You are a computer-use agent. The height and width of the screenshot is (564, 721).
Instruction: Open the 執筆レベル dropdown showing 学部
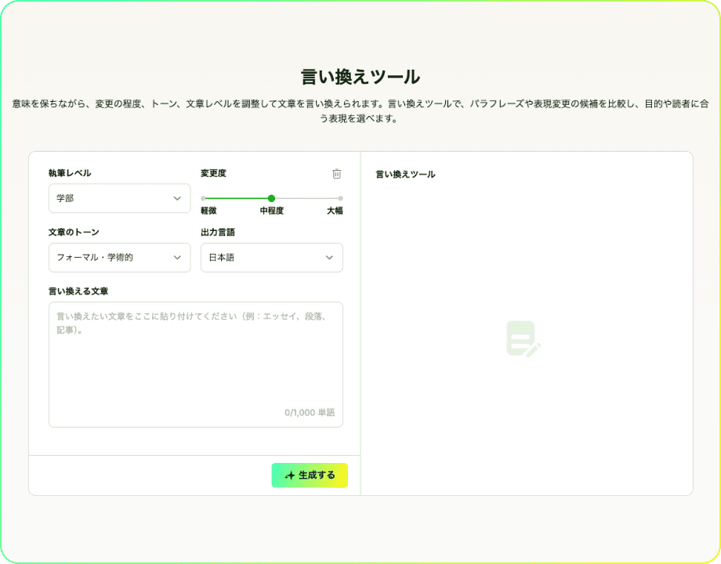point(120,198)
